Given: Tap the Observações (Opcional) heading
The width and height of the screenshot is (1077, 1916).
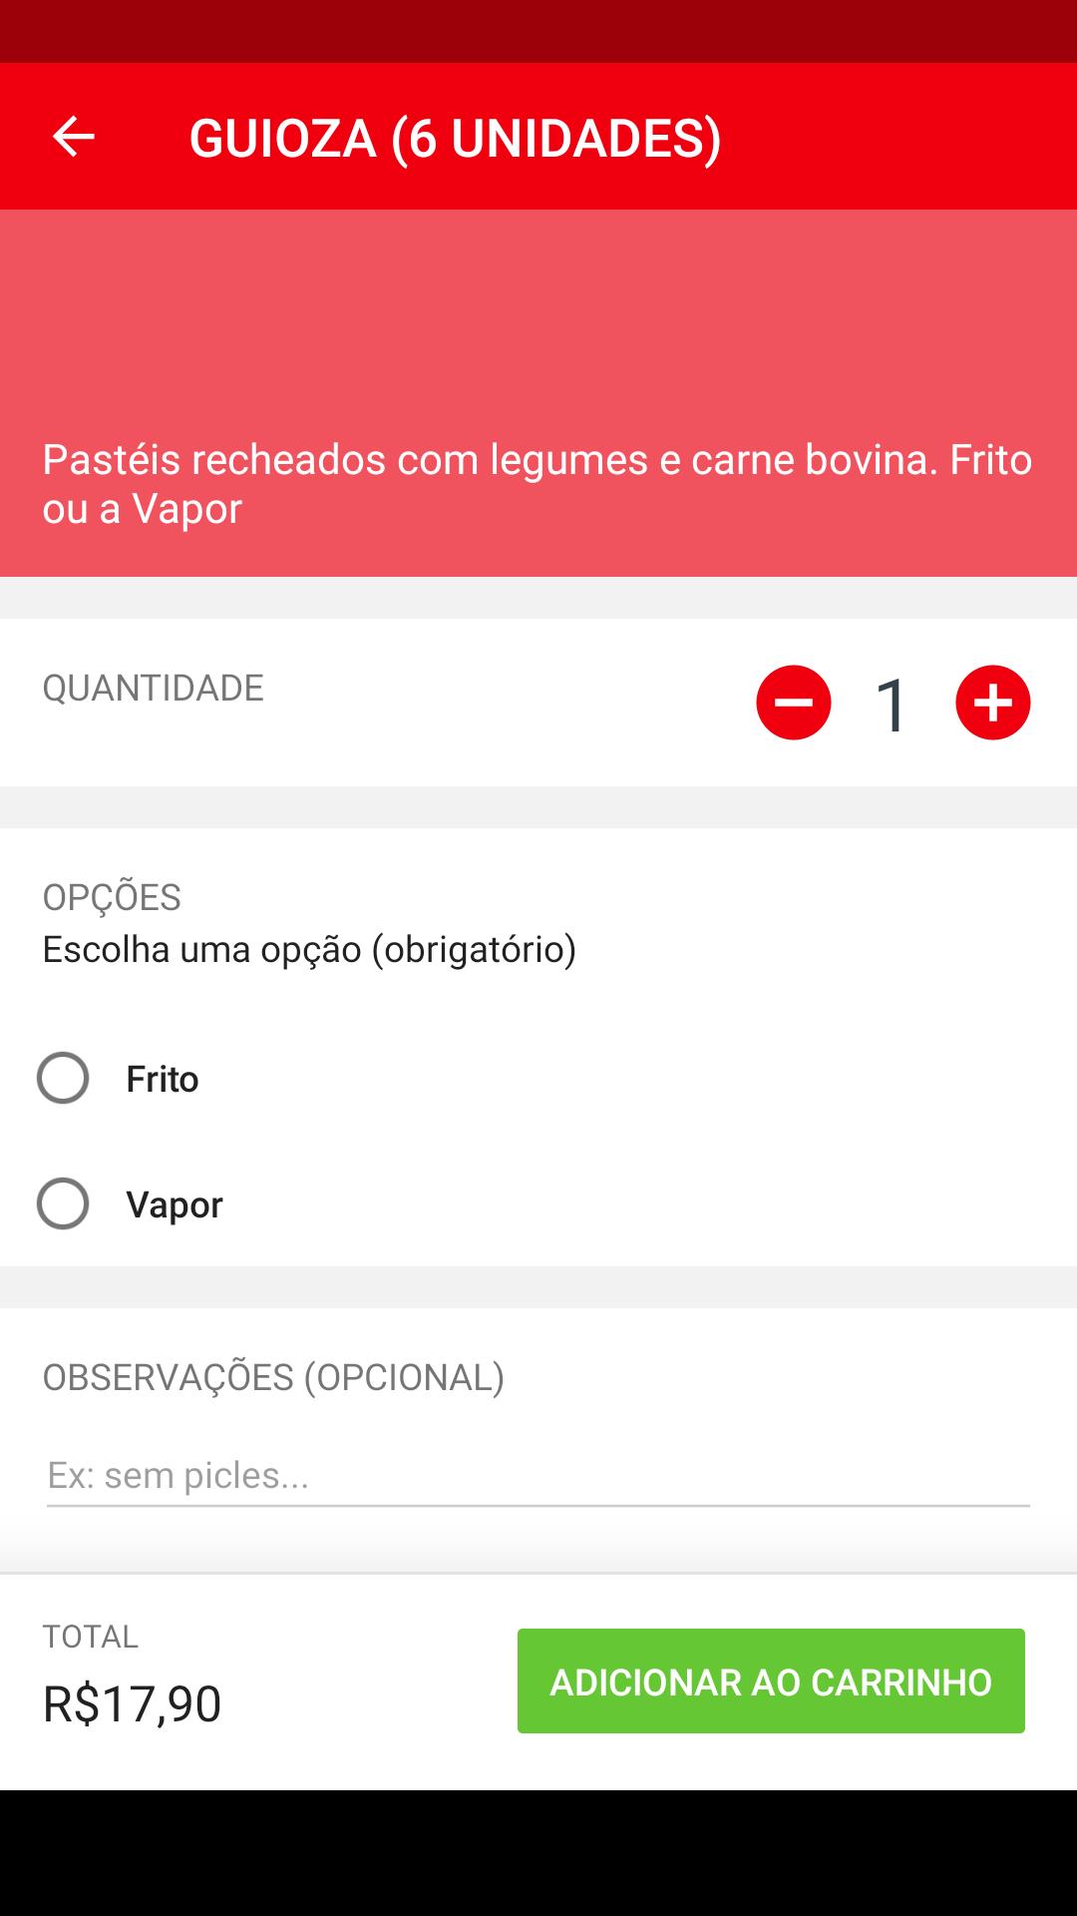Looking at the screenshot, I should tap(273, 1377).
